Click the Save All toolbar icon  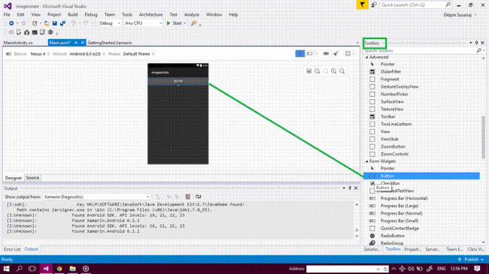[x=62, y=23]
